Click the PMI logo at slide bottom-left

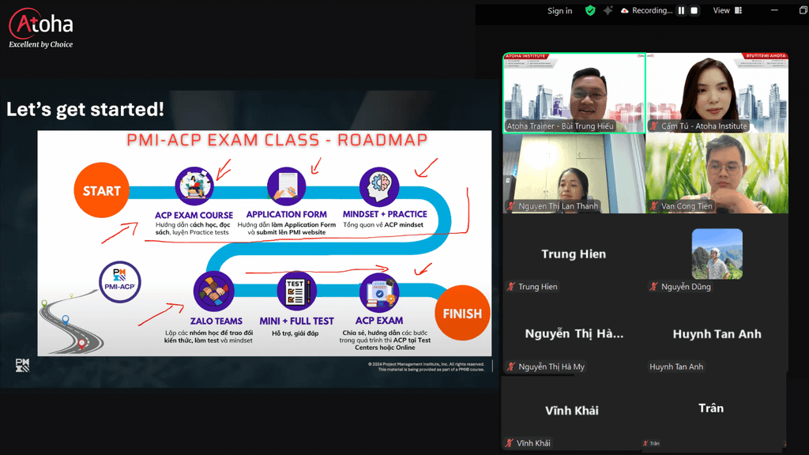tap(22, 365)
